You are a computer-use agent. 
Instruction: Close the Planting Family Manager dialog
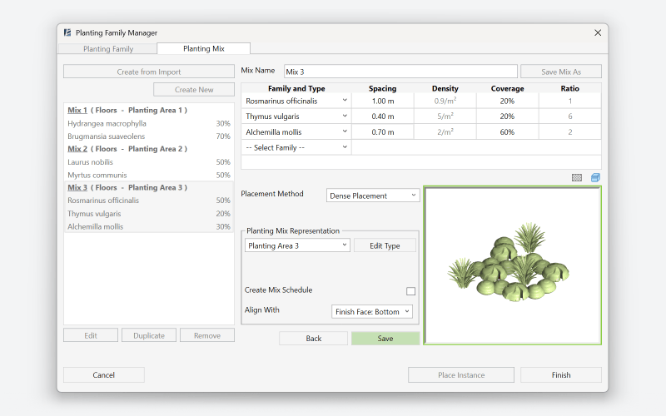597,32
